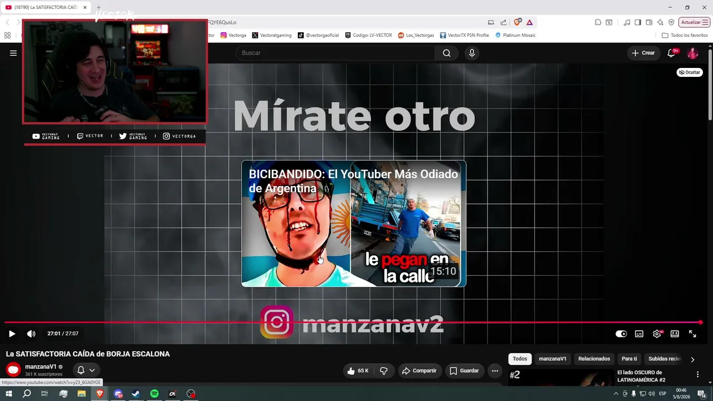713x401 pixels.
Task: Mute the video volume
Action: tap(31, 334)
